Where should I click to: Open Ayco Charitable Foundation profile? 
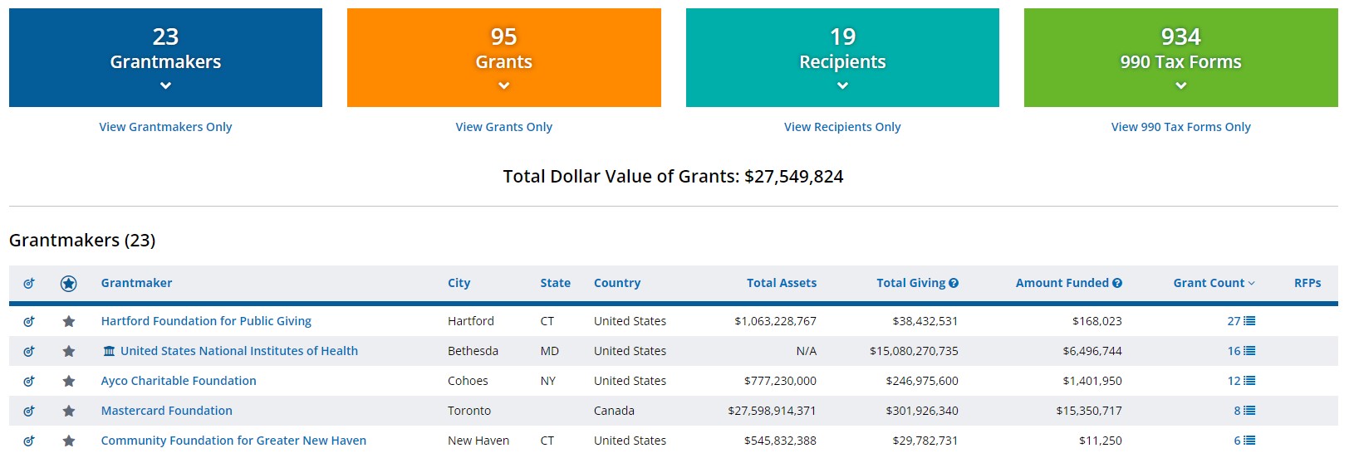179,381
